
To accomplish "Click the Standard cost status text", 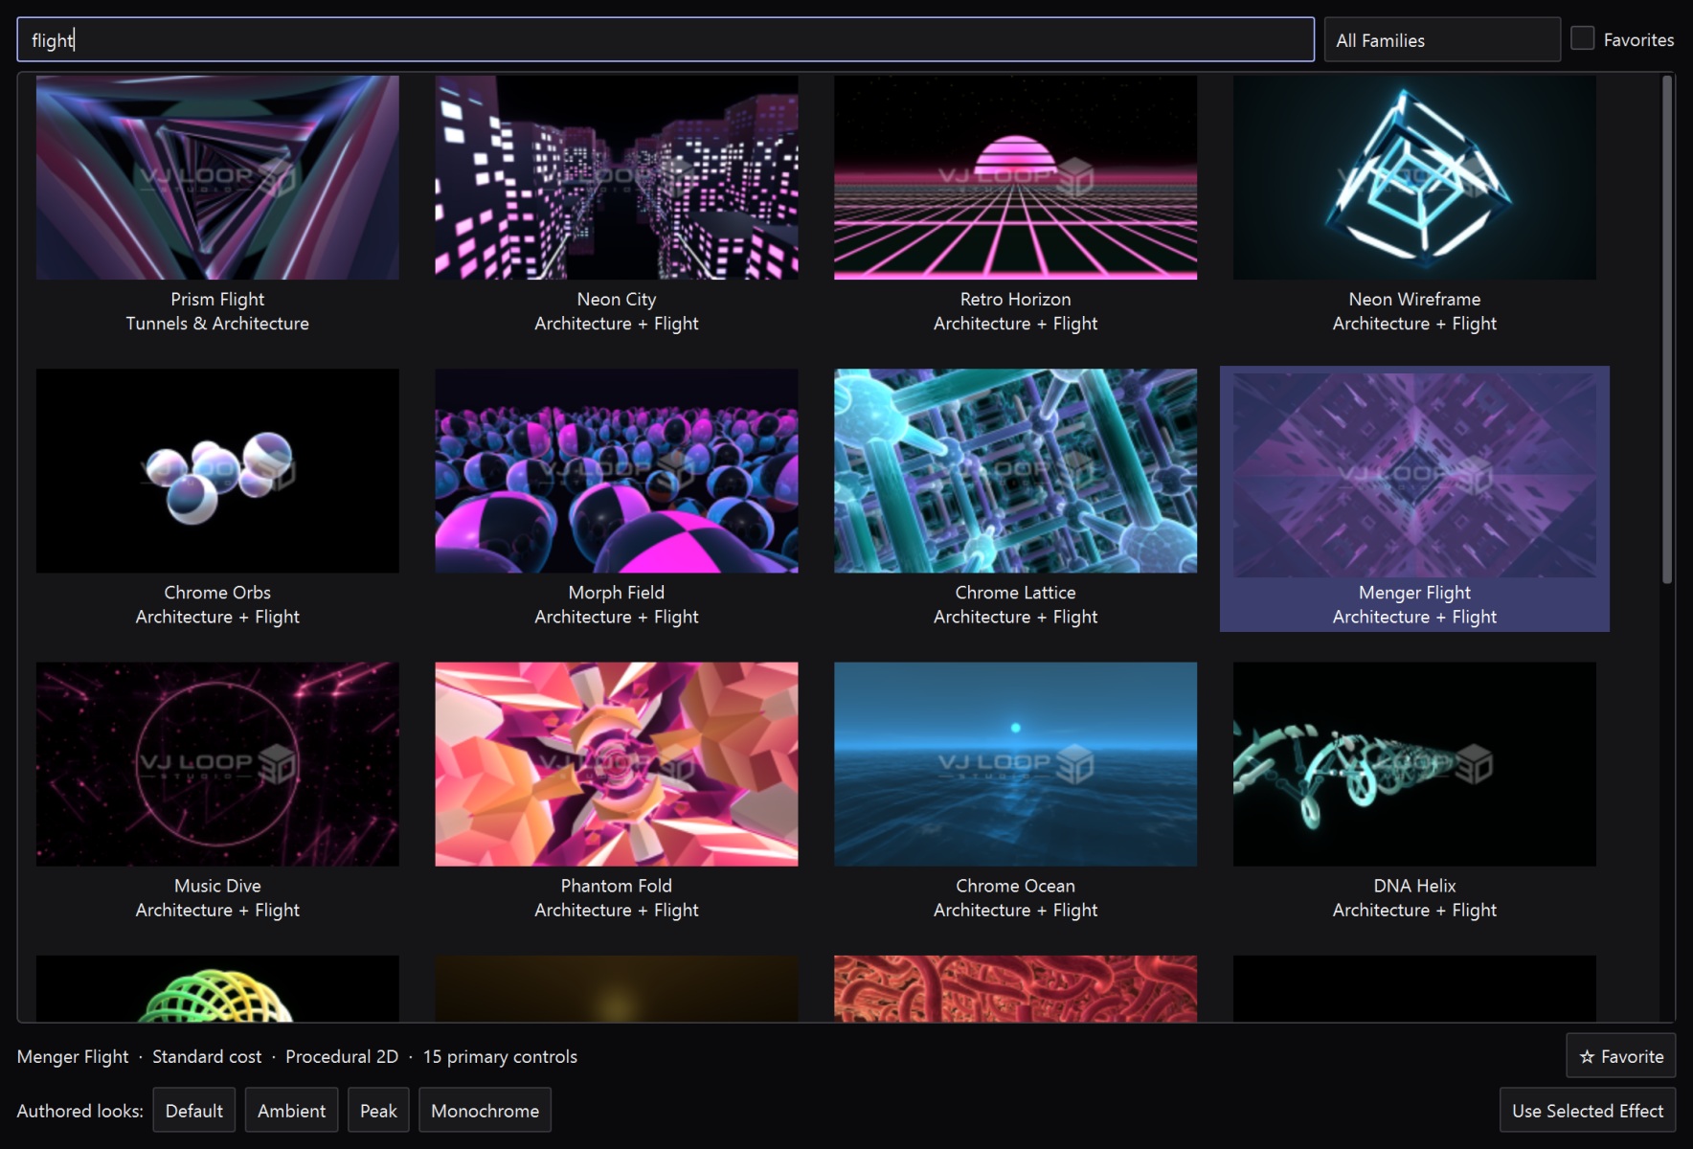I will (x=207, y=1056).
